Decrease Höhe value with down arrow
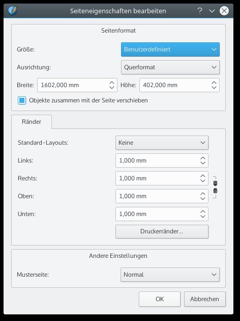 [x=214, y=88]
